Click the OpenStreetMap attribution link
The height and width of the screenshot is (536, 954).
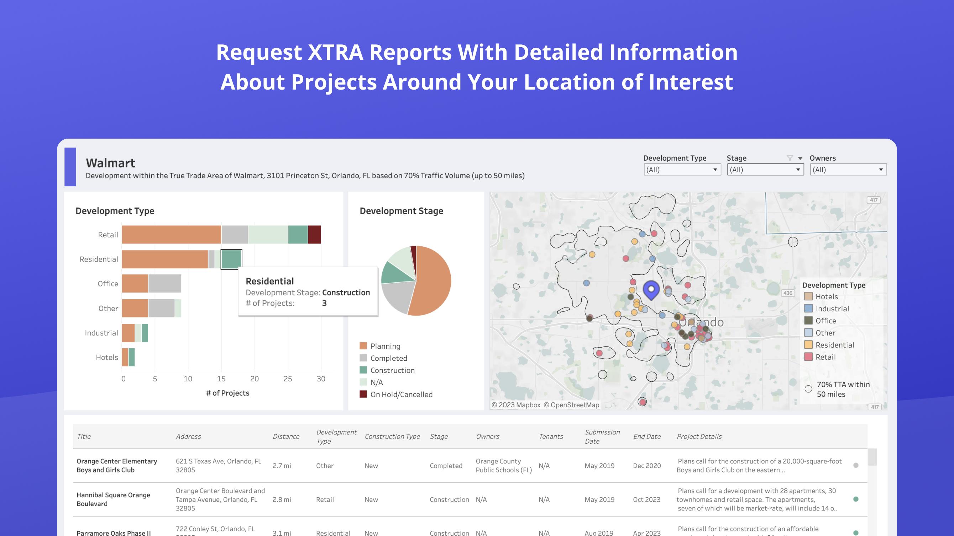(571, 405)
